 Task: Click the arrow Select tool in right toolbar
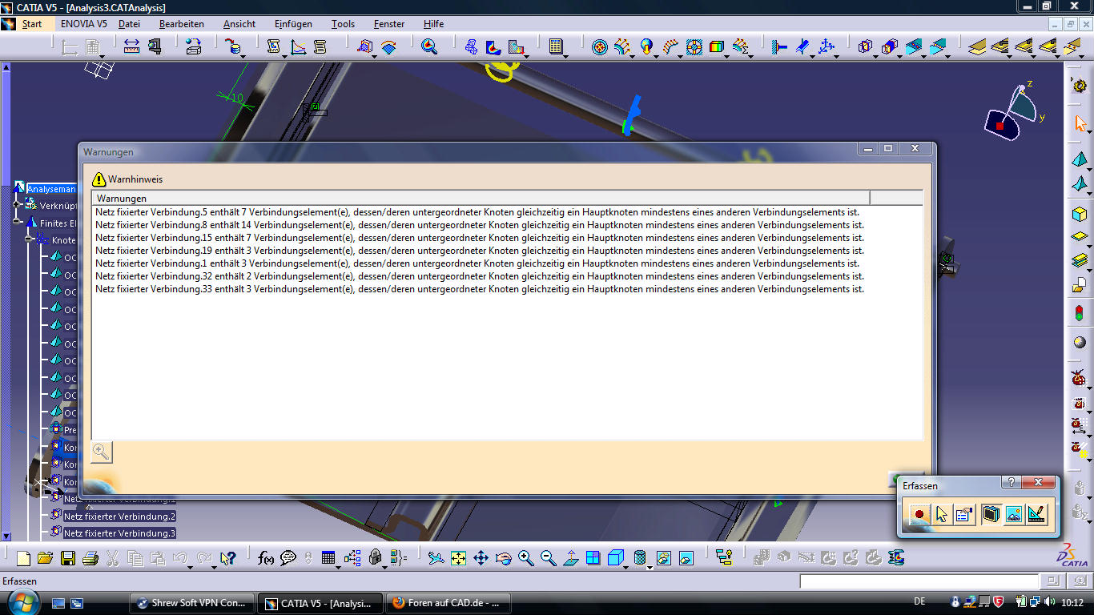tap(1080, 123)
